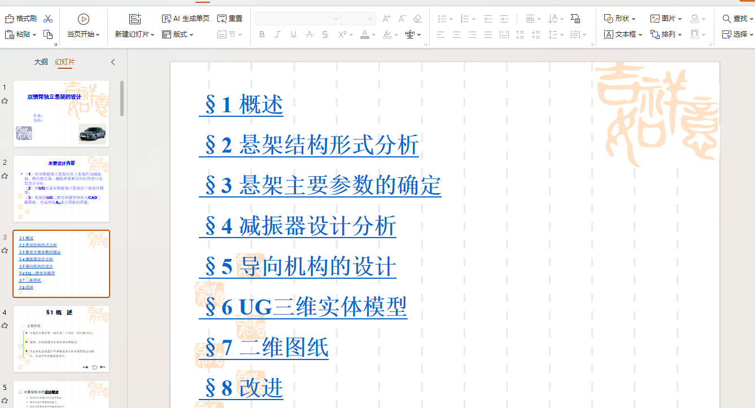Click the 文本框 text box icon
Image resolution: width=755 pixels, height=408 pixels.
pyautogui.click(x=609, y=34)
